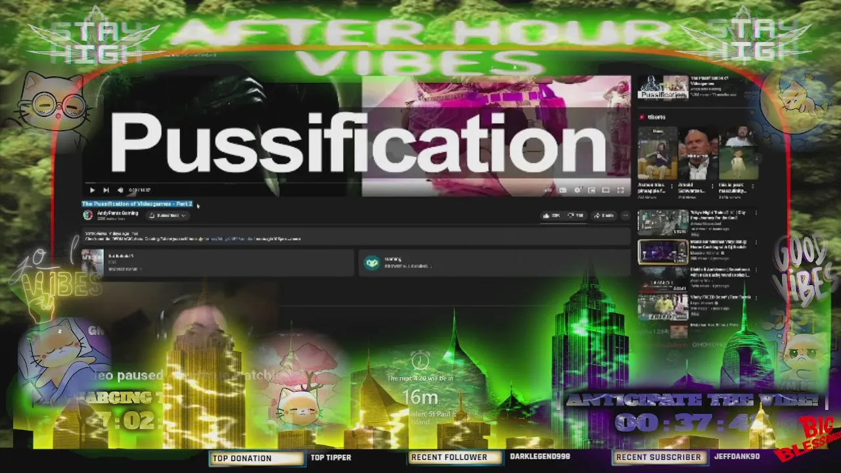Dislike the video with thumbs down
Screen dimensions: 841x473
(x=576, y=215)
